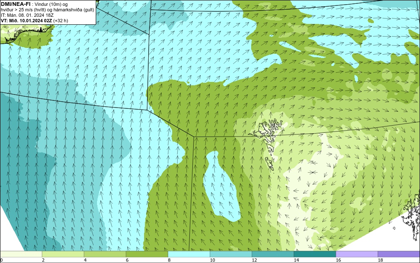Click the purple swatch above 18 m/s
Screen dimensions: 420x263
[399, 254]
